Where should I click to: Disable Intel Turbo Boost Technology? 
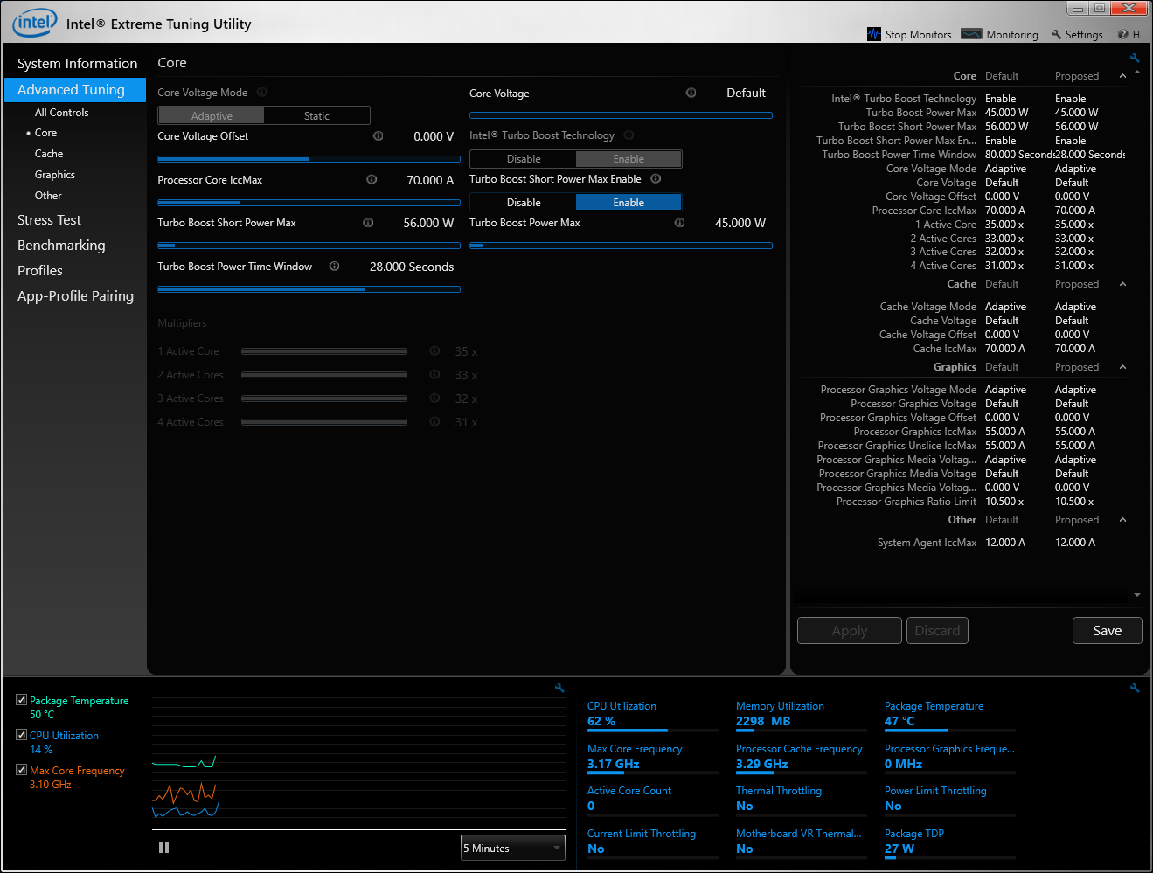pyautogui.click(x=524, y=158)
